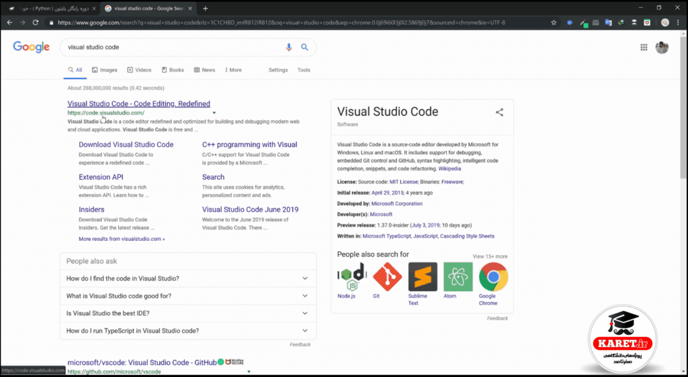Switch to the Videos tab
Screen dimensions: 688x377
pyautogui.click(x=139, y=70)
